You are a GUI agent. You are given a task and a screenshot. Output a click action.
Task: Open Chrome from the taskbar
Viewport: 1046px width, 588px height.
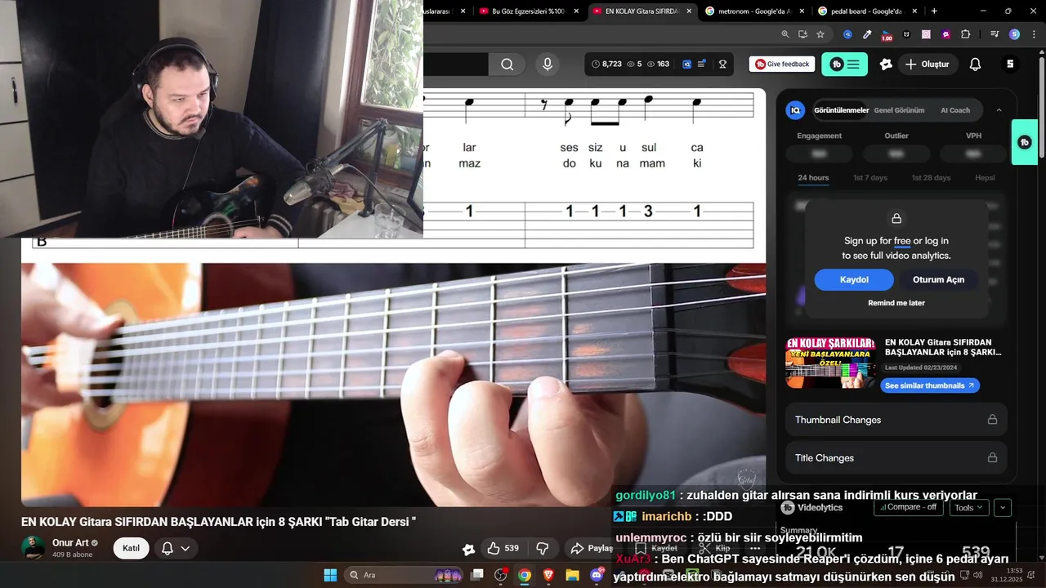525,575
